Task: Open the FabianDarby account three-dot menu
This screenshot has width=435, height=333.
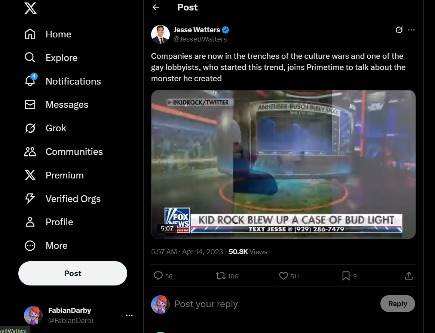Action: click(x=129, y=315)
